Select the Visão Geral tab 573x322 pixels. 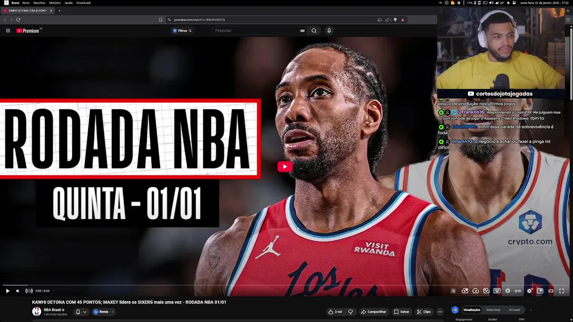pos(493,310)
